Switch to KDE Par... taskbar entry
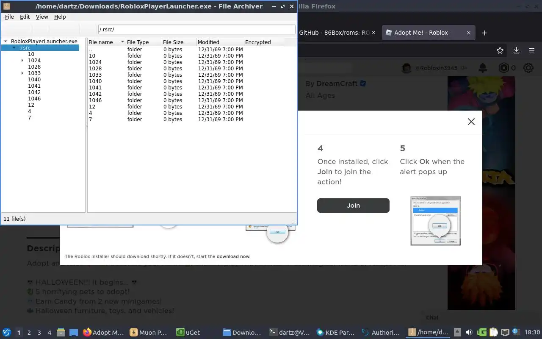The image size is (542, 339). pyautogui.click(x=335, y=333)
